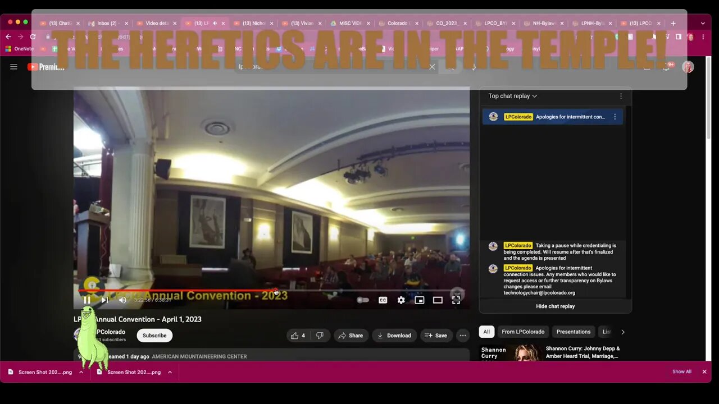
Task: Open Chrome tab search dropdown
Action: (703, 24)
